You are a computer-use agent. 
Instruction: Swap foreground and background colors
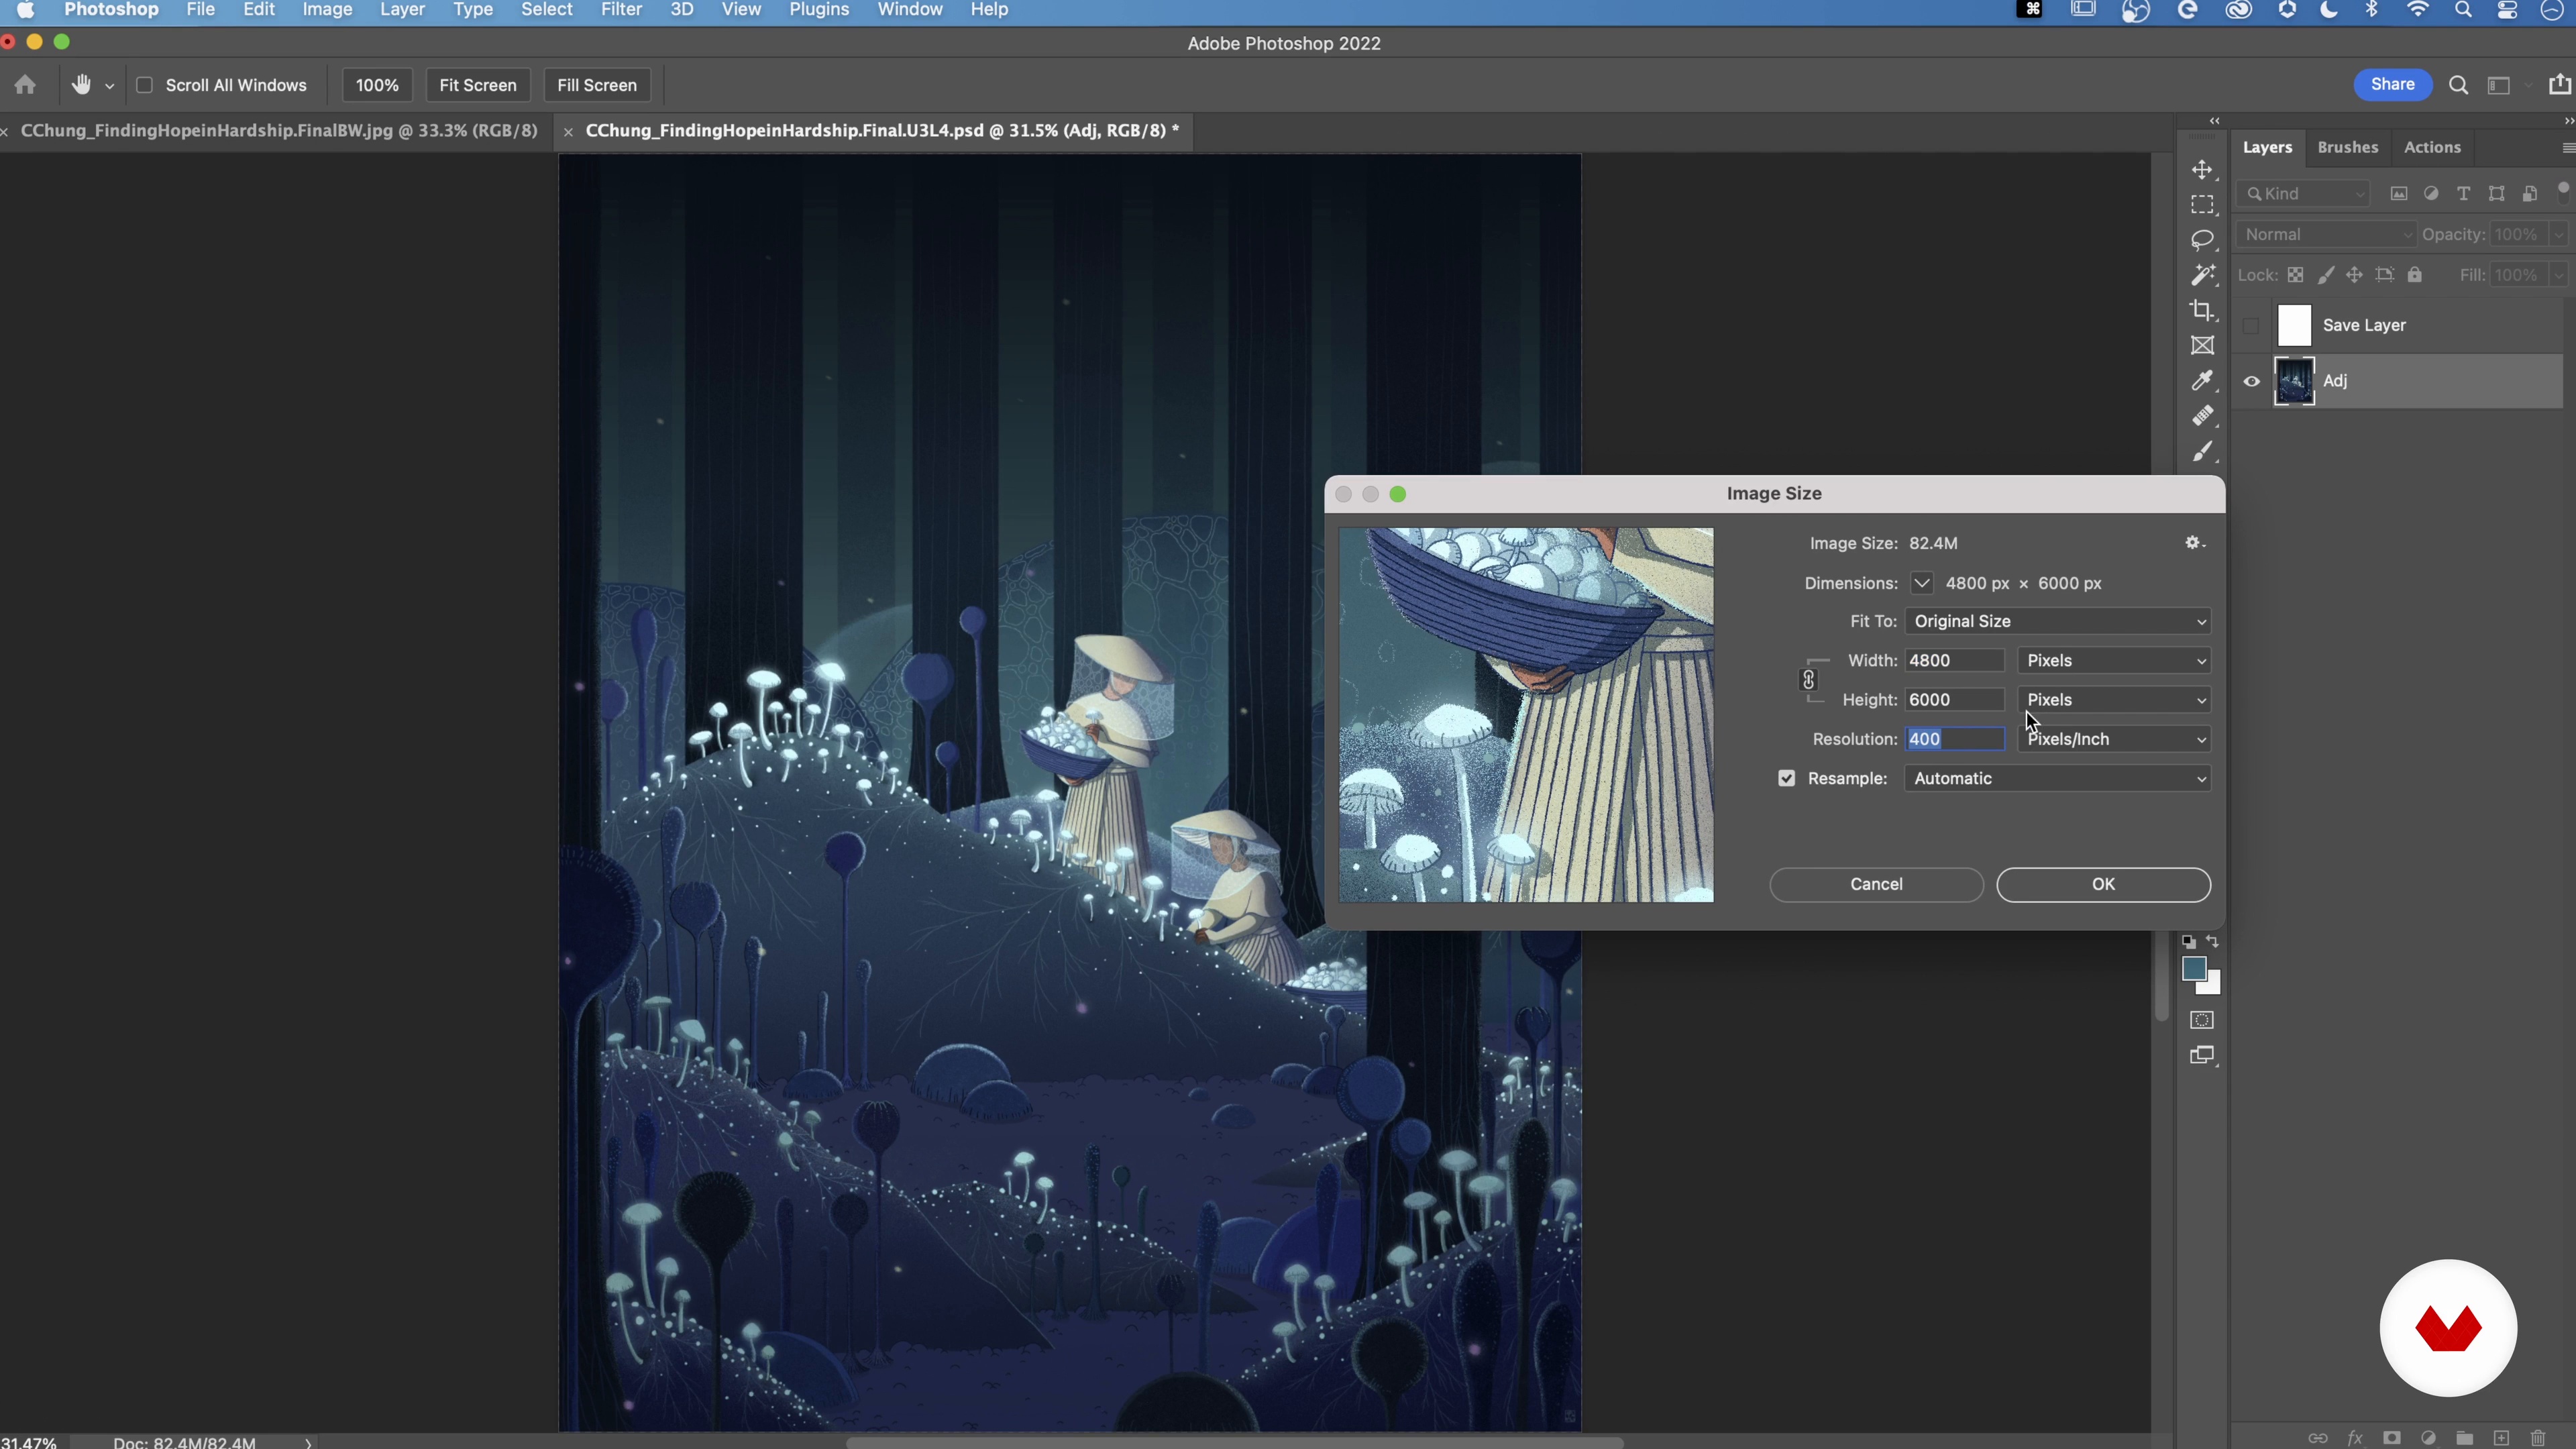click(2212, 942)
